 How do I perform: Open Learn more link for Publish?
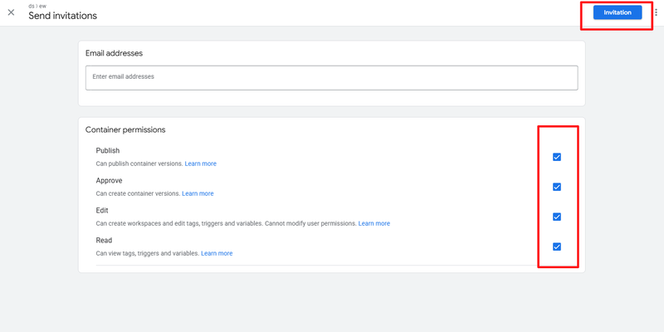click(200, 164)
